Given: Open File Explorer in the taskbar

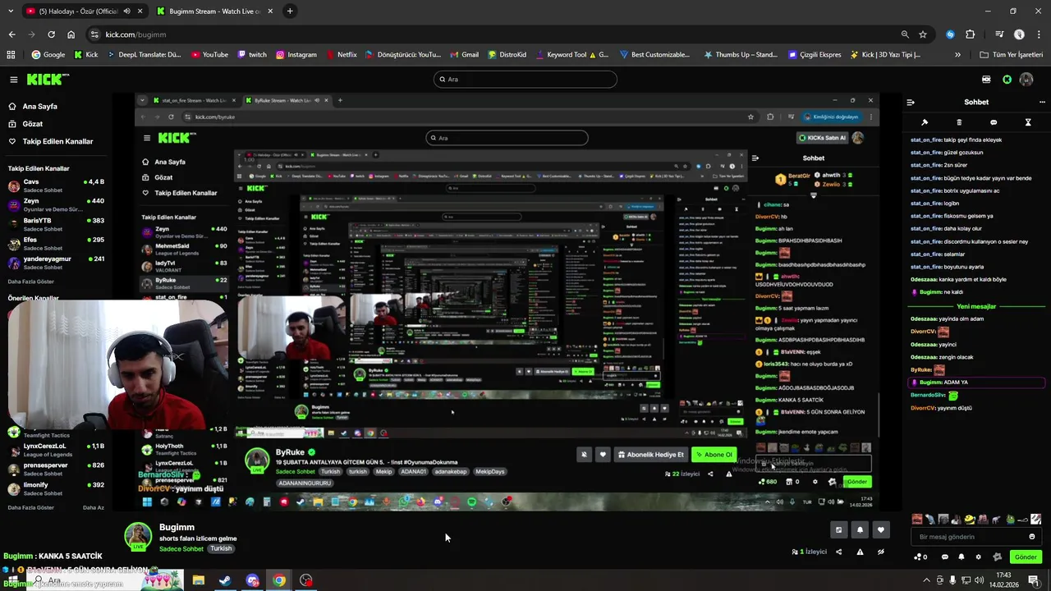Looking at the screenshot, I should coord(198,580).
